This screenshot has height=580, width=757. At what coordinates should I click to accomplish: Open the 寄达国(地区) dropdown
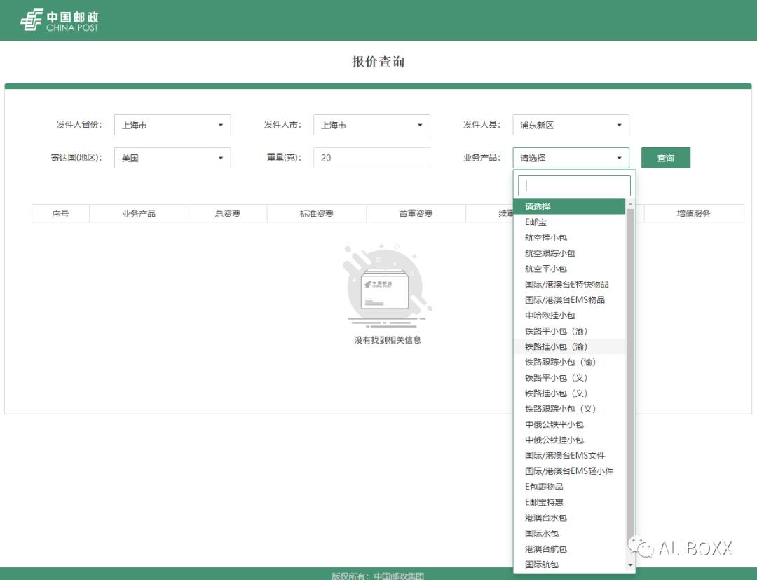(x=172, y=157)
